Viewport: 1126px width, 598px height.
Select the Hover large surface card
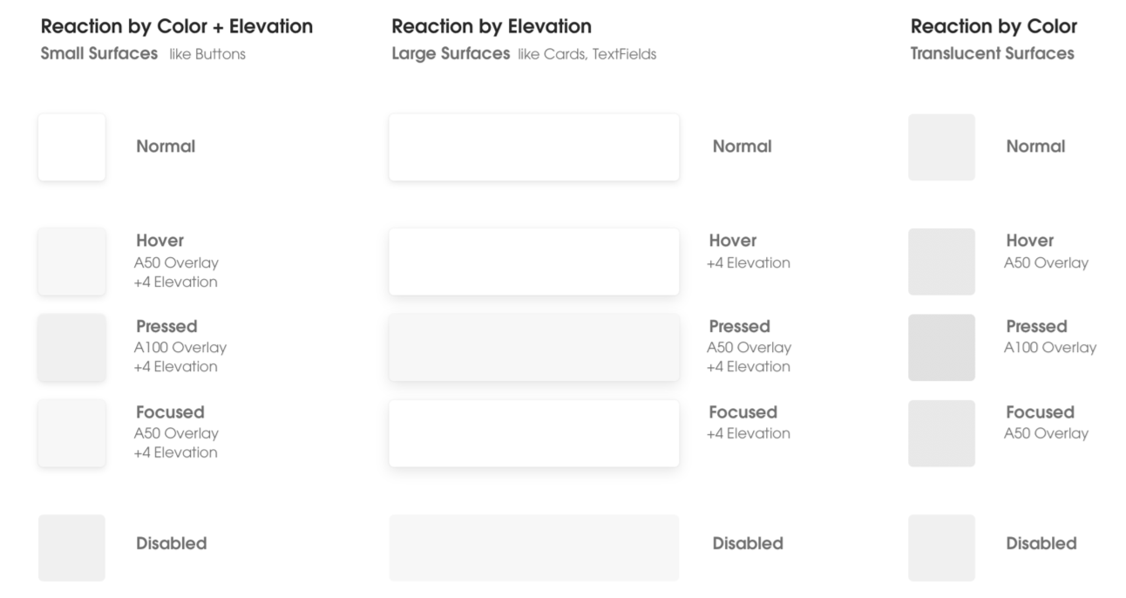[x=533, y=262]
